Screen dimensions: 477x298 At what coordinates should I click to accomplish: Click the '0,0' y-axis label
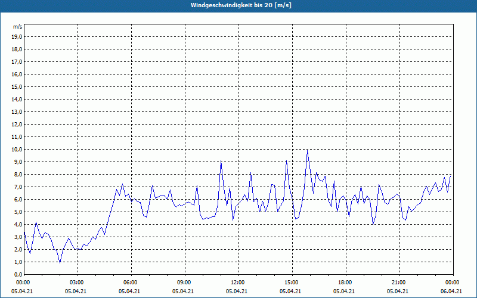(18, 274)
